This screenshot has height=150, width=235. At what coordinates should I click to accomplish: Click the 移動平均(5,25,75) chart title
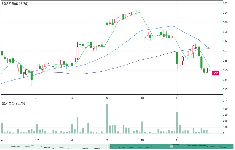pyautogui.click(x=15, y=4)
